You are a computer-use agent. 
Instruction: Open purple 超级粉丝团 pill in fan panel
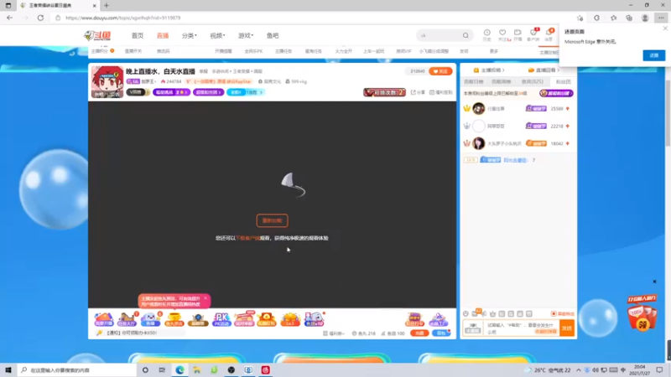tap(556, 93)
